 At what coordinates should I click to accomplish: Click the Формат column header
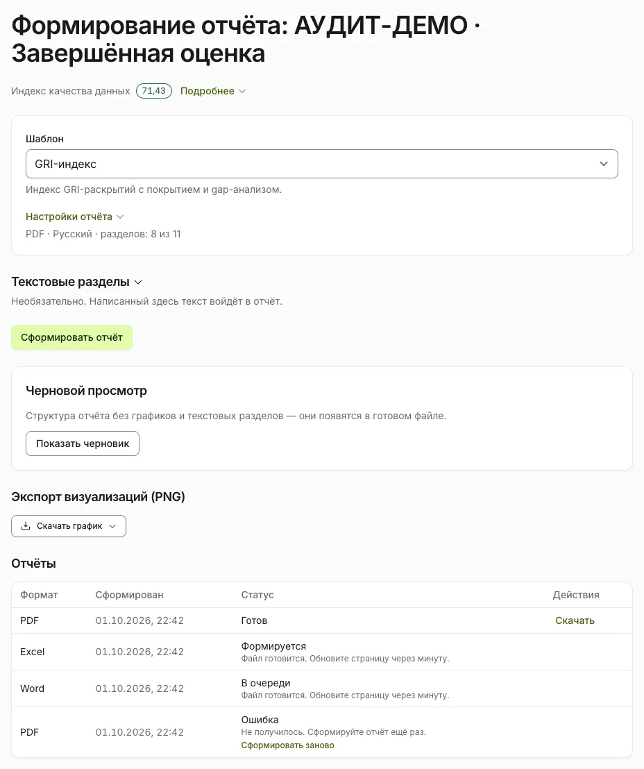39,595
